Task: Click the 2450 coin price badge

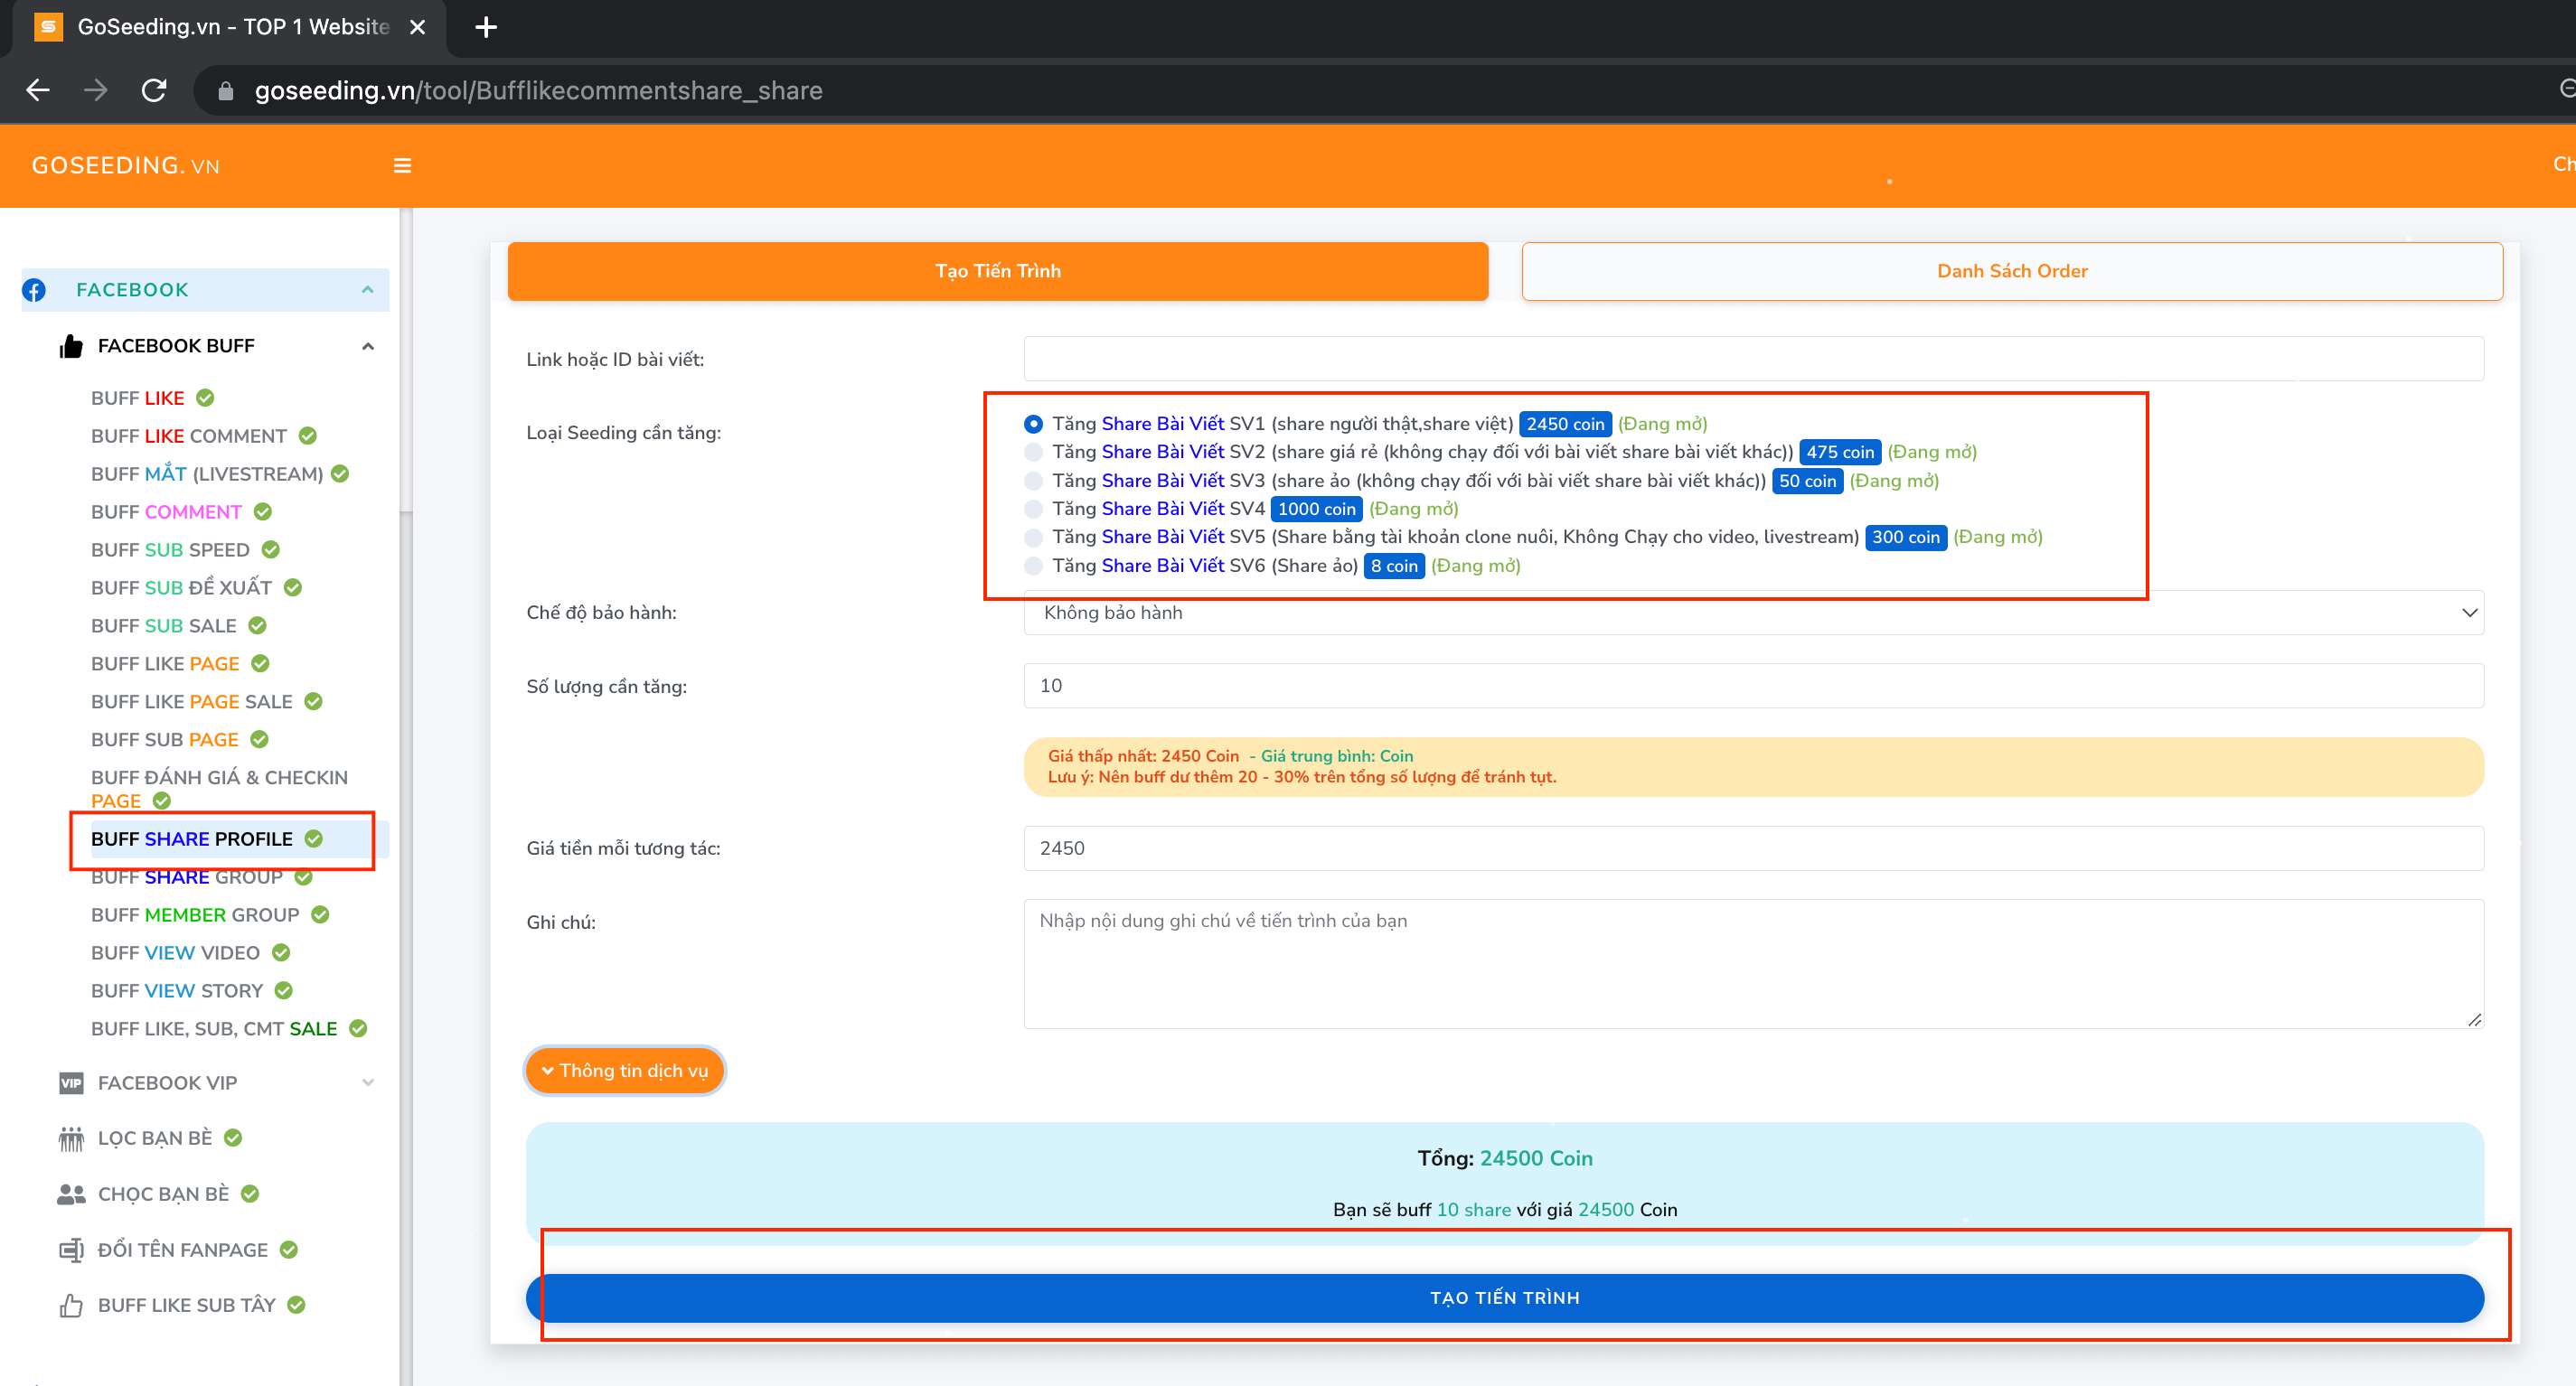Action: 1565,424
